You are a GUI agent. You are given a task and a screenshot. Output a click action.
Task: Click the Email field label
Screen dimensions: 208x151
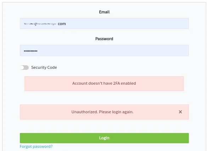click(104, 12)
